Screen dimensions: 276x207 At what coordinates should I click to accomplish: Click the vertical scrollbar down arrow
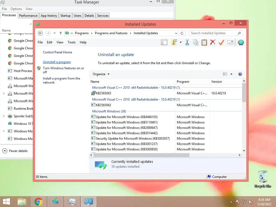(x=244, y=150)
